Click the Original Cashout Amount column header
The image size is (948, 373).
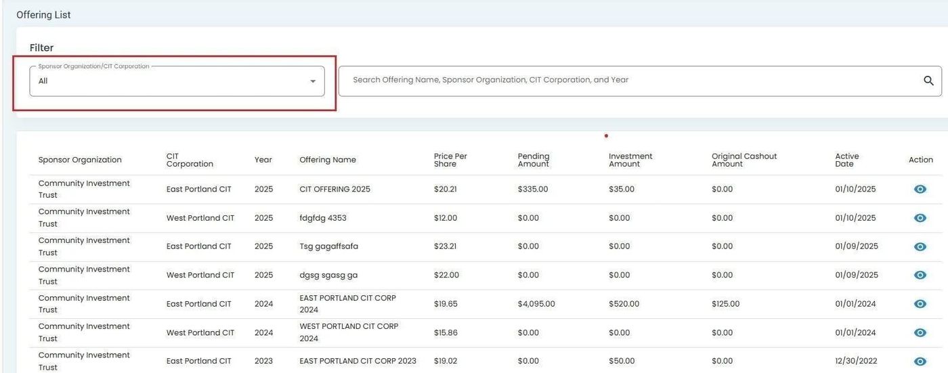pos(744,160)
